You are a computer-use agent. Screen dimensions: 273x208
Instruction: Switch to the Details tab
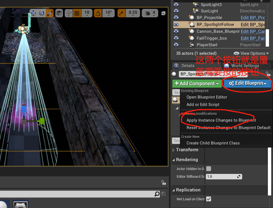click(188, 66)
